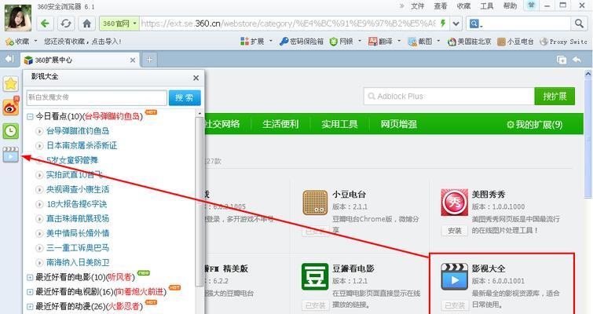
Task: Click the 豆瓣看电影 green icon
Action: coord(315,276)
